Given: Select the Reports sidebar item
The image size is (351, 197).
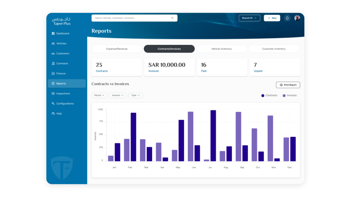Looking at the screenshot, I should 67,83.
